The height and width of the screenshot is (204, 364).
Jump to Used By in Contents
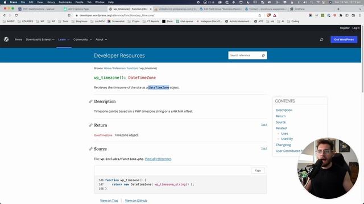pos(287,139)
